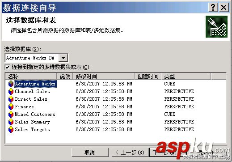This screenshot has height=162, width=232.
Task: Sort by the 名称 column header
Action: click(31, 77)
